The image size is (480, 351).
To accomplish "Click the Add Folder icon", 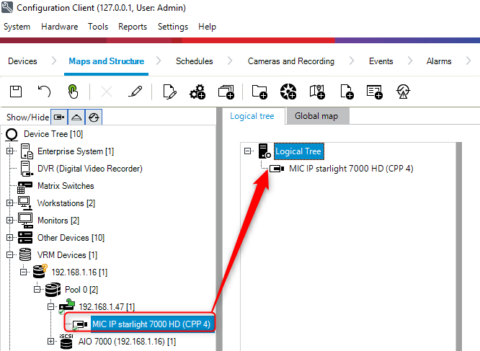I will (259, 91).
